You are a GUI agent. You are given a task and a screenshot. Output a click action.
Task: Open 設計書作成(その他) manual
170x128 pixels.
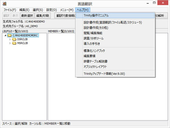[115, 28]
